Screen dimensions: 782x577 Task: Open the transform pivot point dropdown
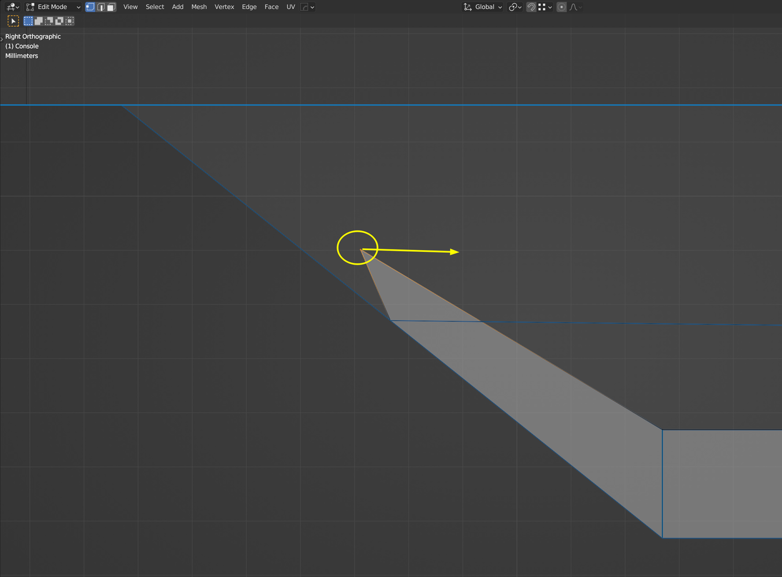point(515,7)
